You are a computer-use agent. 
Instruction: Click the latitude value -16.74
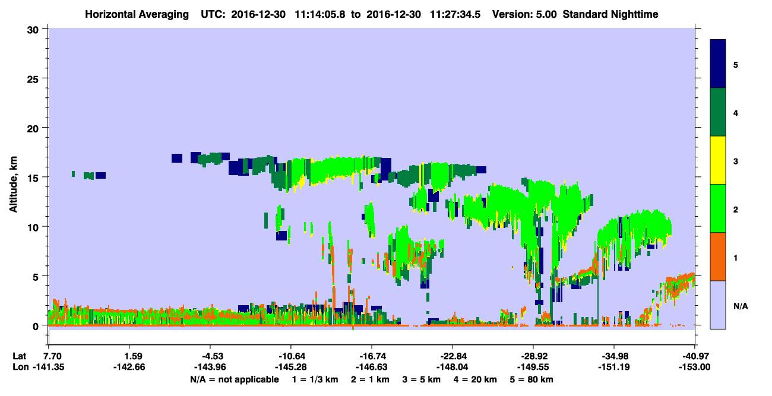(x=372, y=356)
